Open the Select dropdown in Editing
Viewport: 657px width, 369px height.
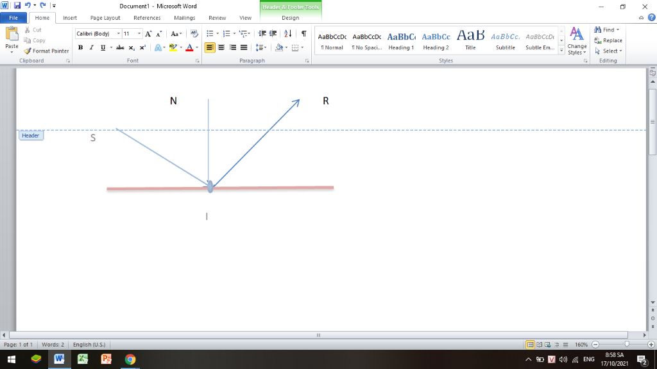tap(608, 51)
